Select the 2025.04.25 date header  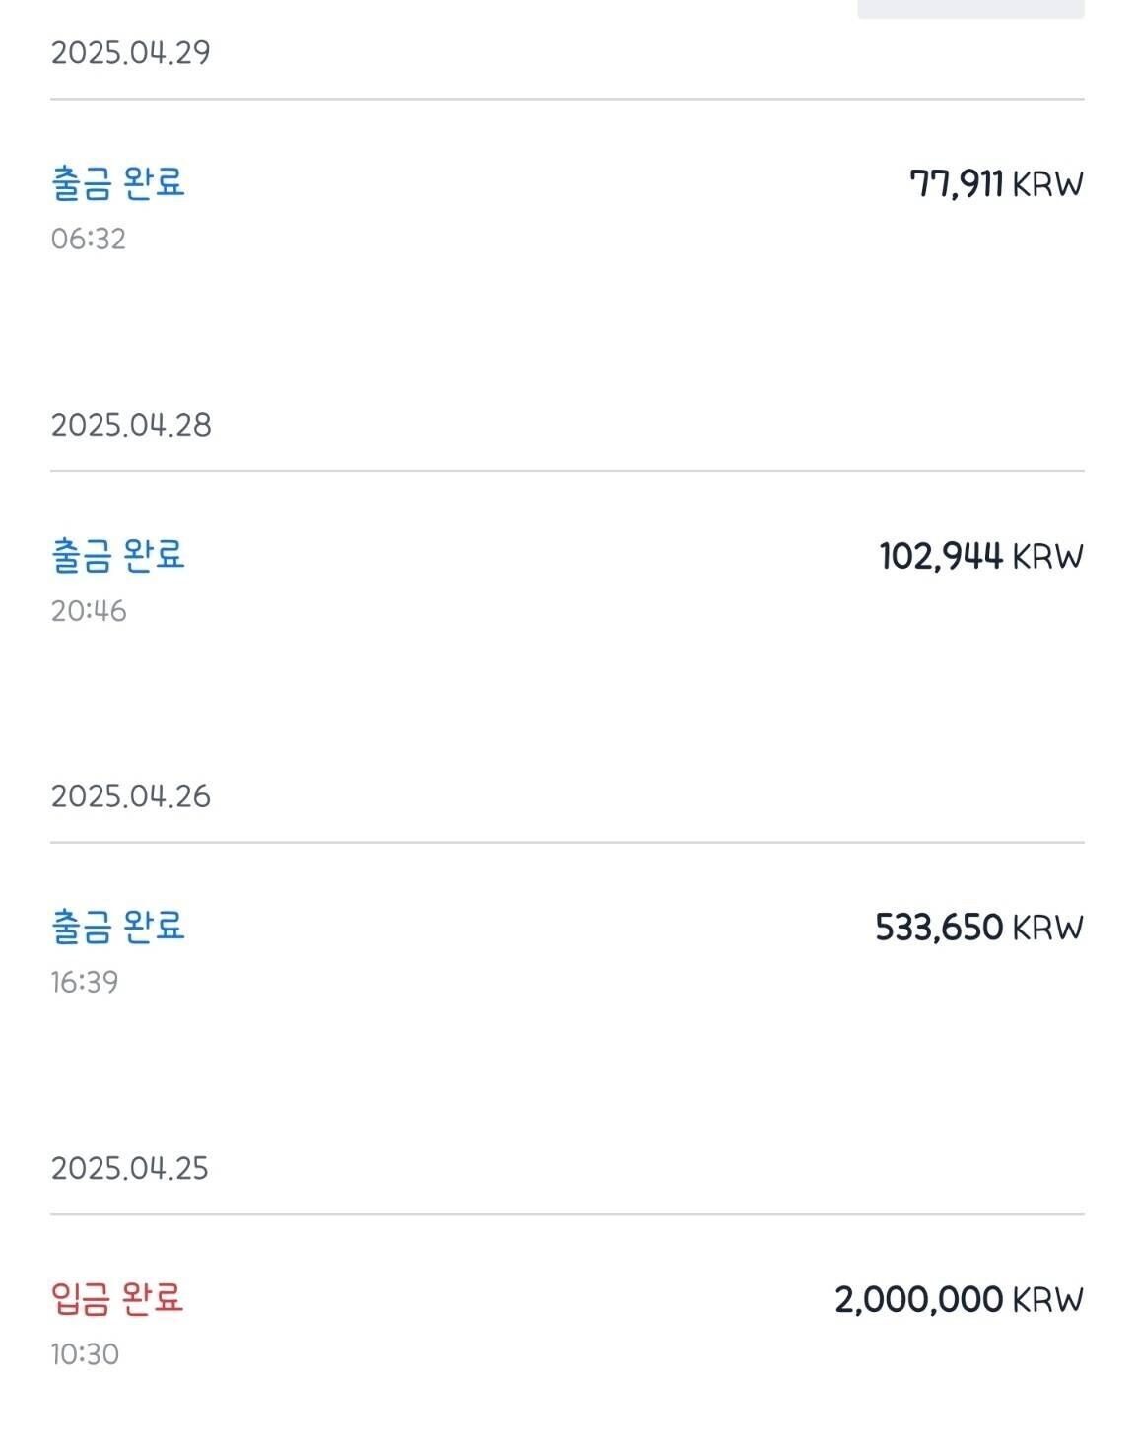pos(130,1169)
